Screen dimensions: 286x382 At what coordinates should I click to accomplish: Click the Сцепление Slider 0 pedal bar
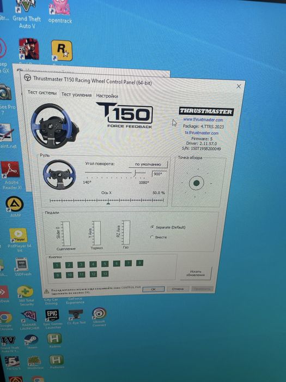click(x=66, y=234)
